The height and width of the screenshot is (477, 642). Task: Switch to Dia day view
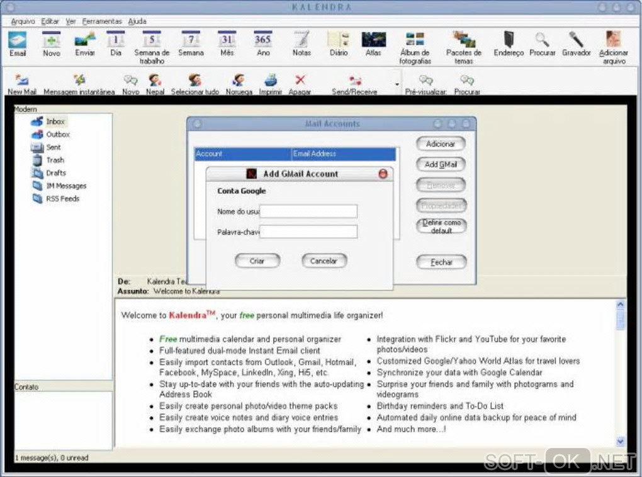[x=116, y=44]
